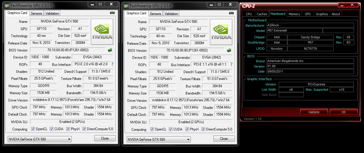Image resolution: width=364 pixels, height=153 pixels.
Task: Click Model P67 Extreme6 field in CPU-Z
Action: 294,31
